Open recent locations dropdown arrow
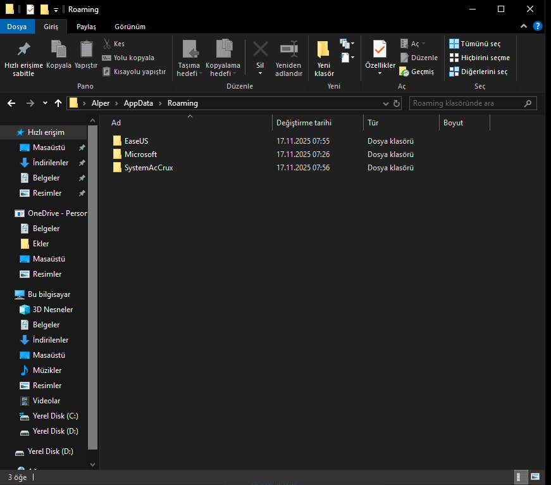The height and width of the screenshot is (485, 551). pyautogui.click(x=45, y=103)
